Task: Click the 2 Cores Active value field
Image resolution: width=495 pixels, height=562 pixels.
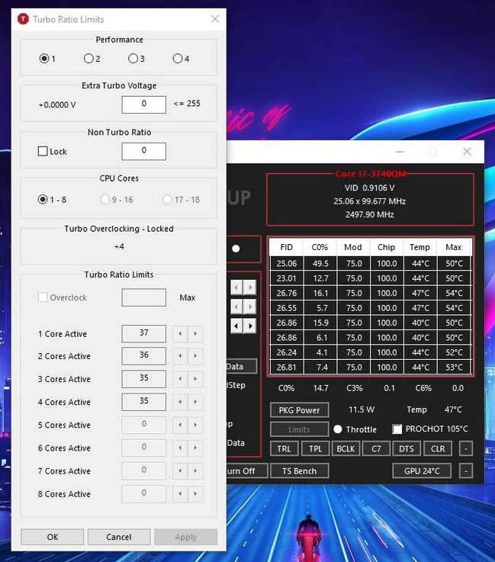Action: pos(143,356)
